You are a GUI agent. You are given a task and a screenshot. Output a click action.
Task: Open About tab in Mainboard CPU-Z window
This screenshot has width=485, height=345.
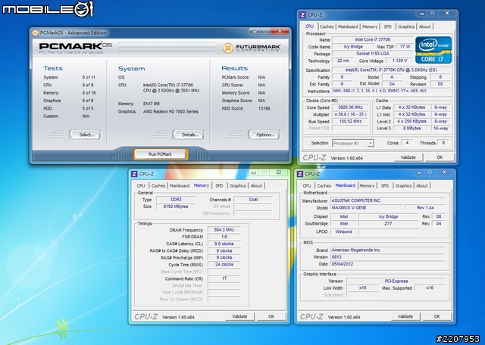pos(422,186)
